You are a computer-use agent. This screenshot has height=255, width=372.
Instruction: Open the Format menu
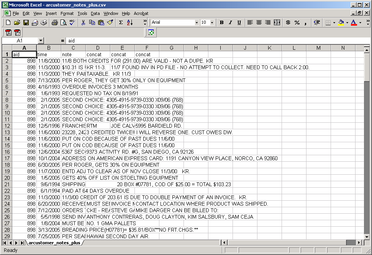tap(67, 13)
